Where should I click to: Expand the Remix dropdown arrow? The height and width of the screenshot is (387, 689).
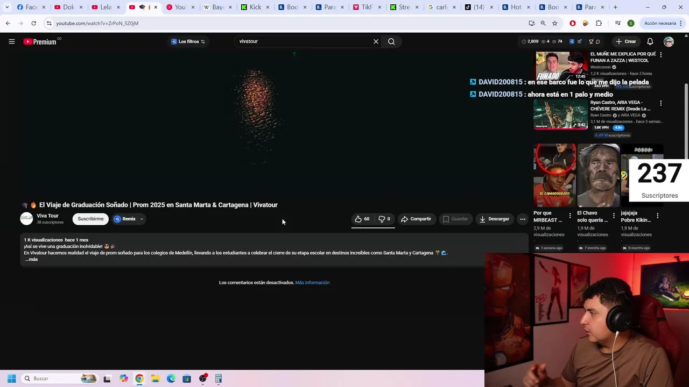pyautogui.click(x=142, y=219)
